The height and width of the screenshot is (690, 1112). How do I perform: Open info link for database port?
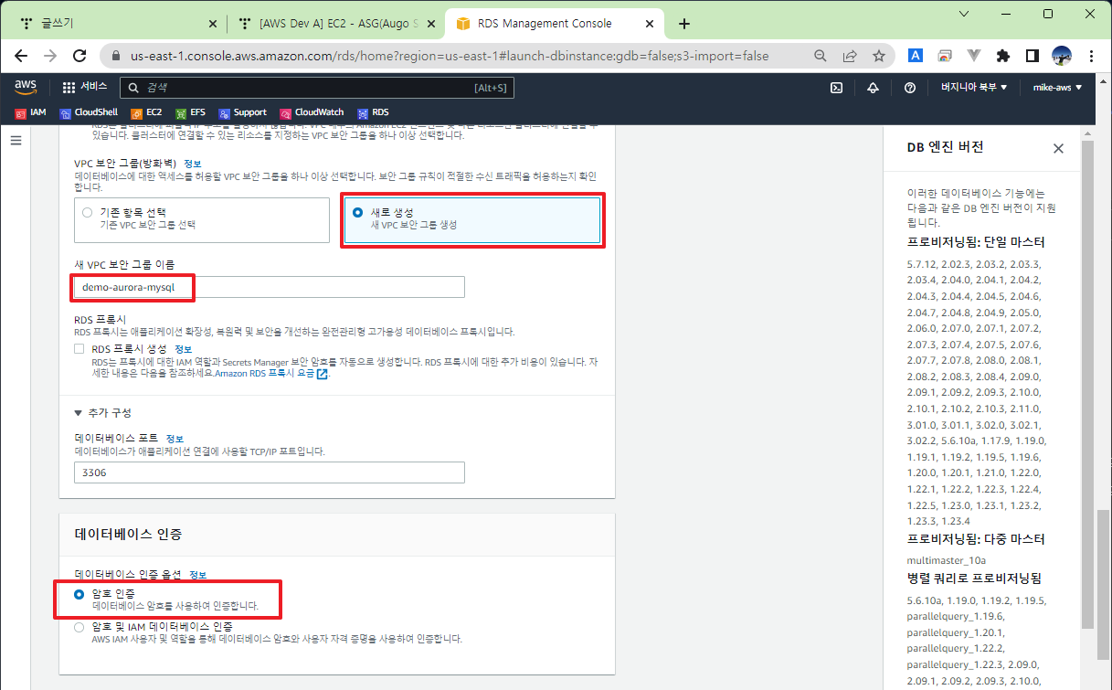point(175,439)
